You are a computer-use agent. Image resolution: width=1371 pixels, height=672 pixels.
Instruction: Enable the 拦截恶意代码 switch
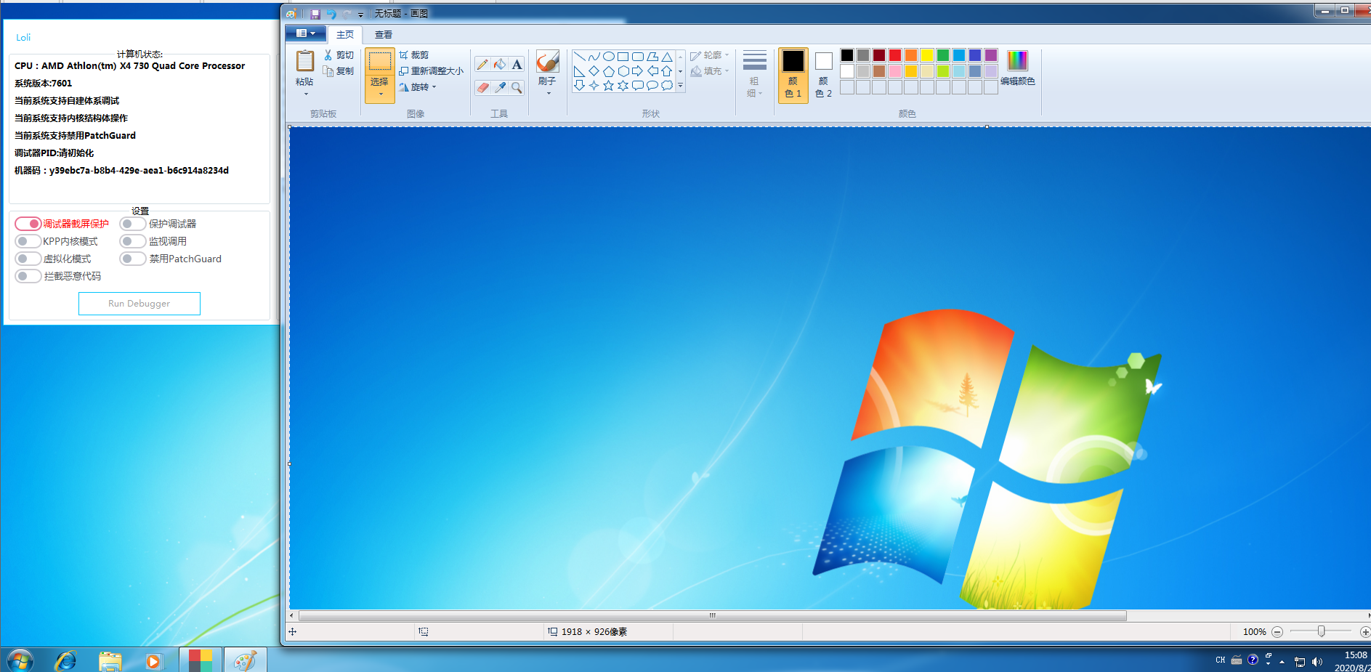pos(28,276)
